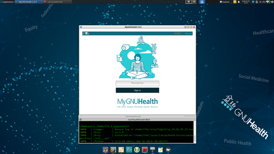Open the volume speaker tray icon
Image resolution: width=274 pixels, height=154 pixels.
point(272,2)
